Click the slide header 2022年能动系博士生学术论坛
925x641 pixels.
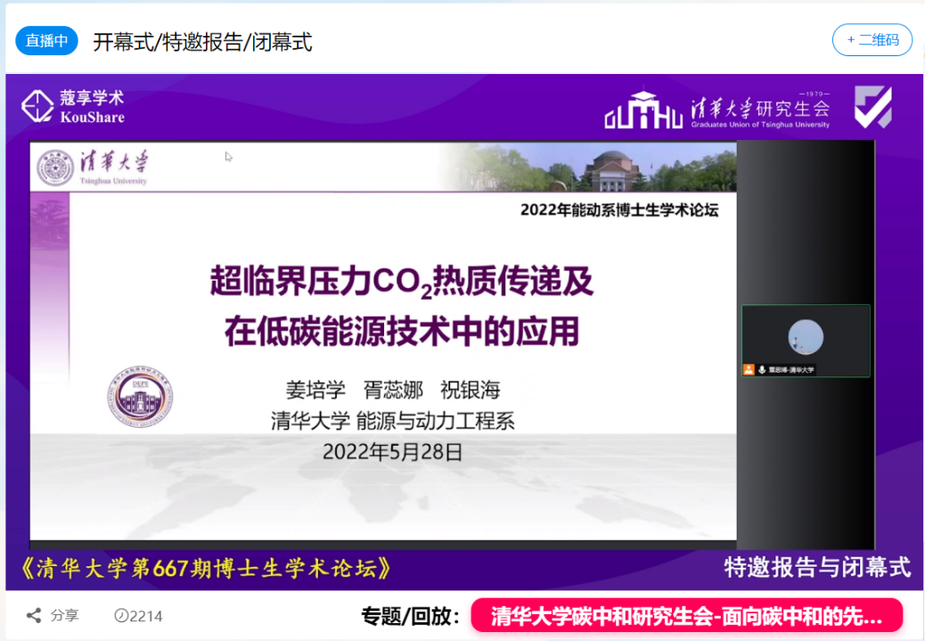618,210
